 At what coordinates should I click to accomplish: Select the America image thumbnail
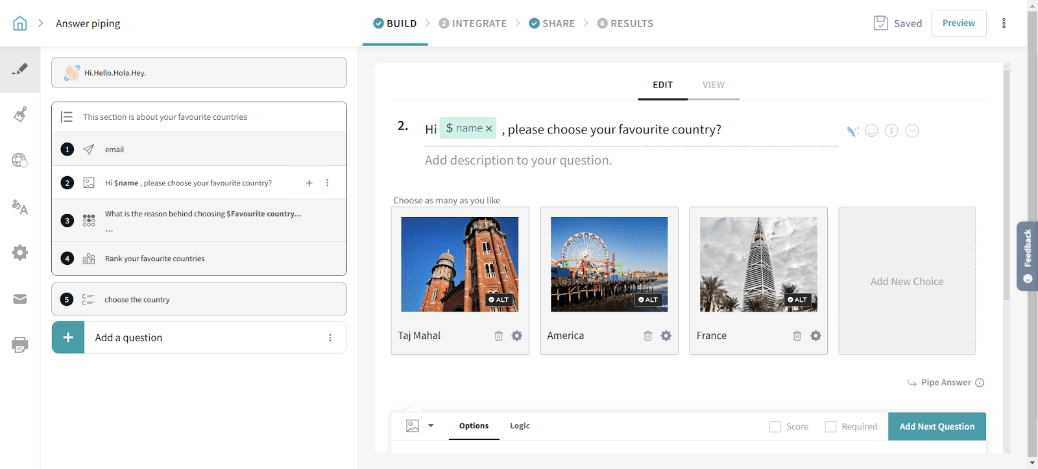(x=609, y=264)
